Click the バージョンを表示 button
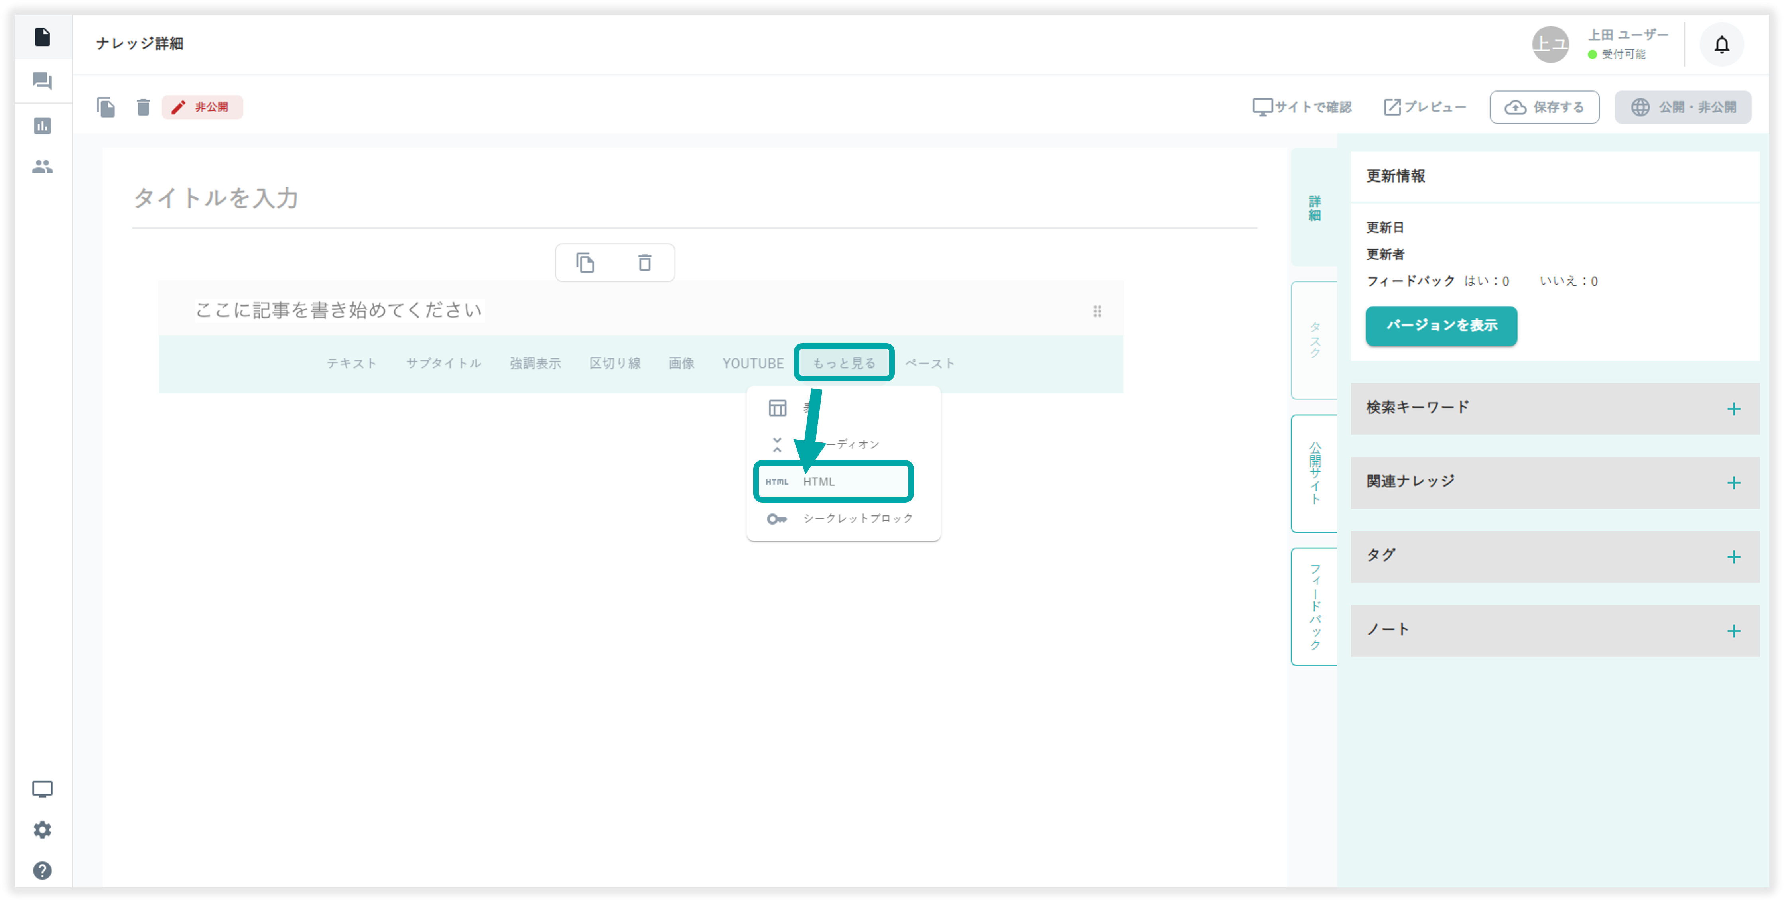The width and height of the screenshot is (1784, 902). pyautogui.click(x=1441, y=326)
